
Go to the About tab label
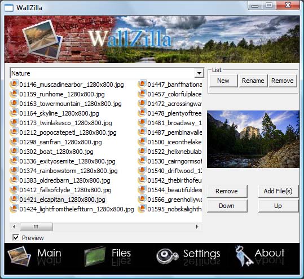click(270, 253)
